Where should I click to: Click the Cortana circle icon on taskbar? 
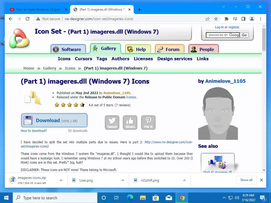[104, 198]
